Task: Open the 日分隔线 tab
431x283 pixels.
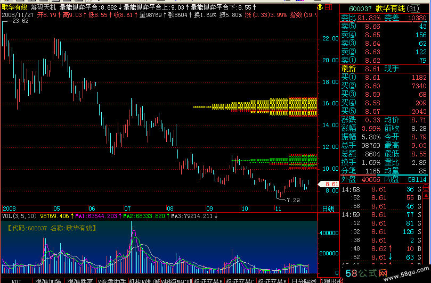Action: point(304,281)
